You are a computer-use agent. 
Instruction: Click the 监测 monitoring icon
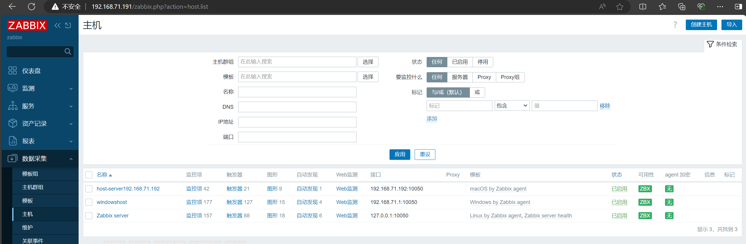(13, 88)
